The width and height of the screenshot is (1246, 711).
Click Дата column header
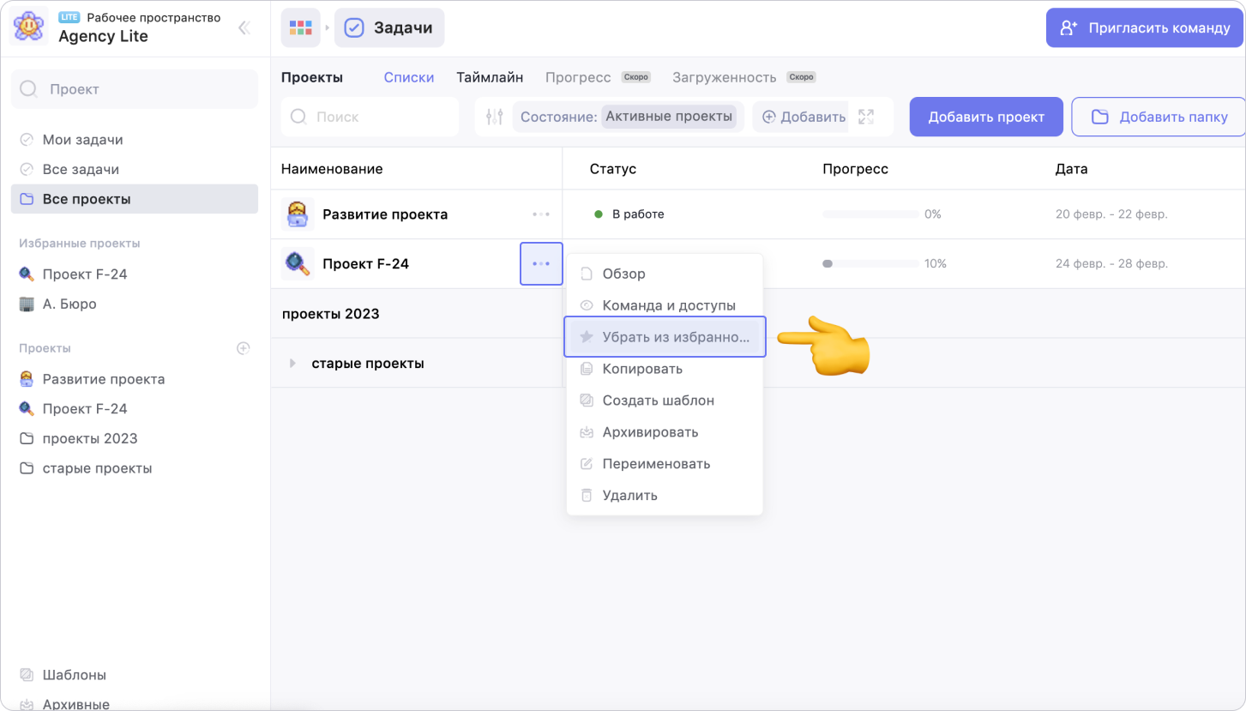[x=1071, y=169]
